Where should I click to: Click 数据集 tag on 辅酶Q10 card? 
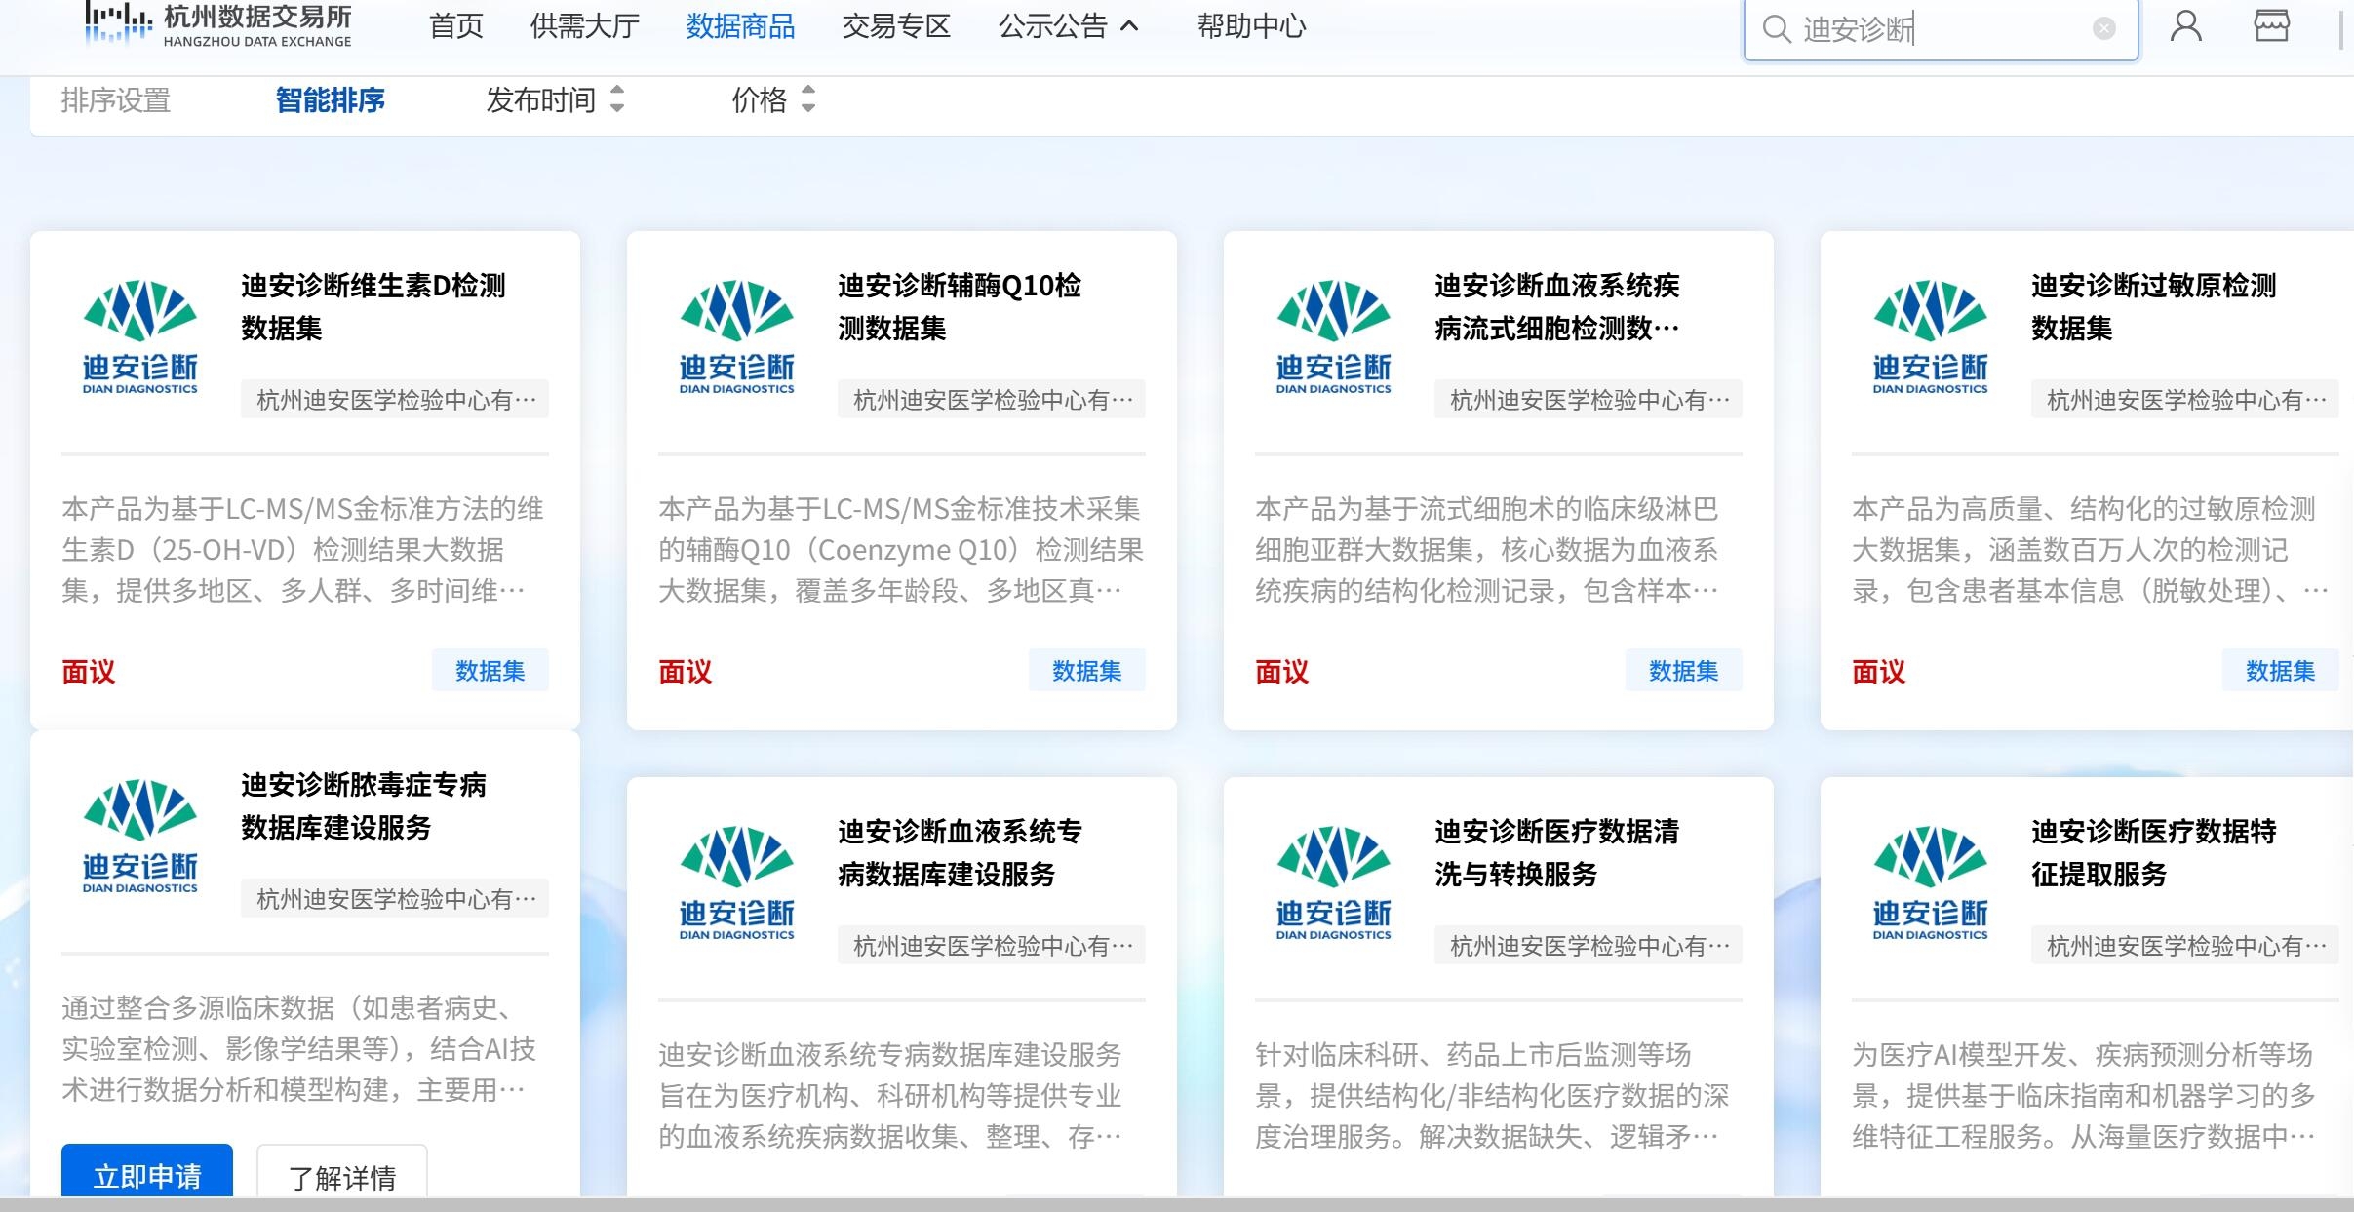[x=1087, y=670]
